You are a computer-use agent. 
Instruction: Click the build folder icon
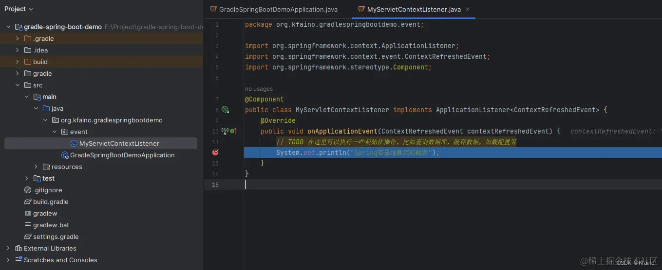[28, 62]
